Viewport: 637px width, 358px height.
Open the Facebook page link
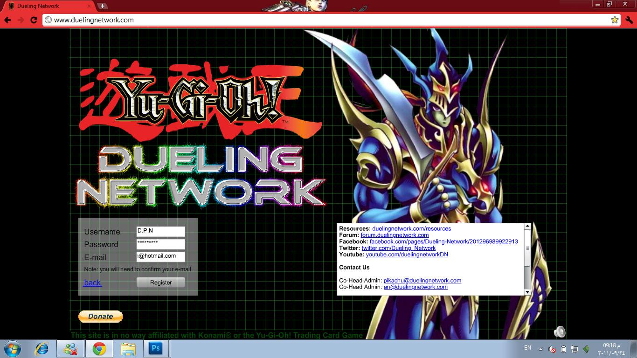[444, 241]
